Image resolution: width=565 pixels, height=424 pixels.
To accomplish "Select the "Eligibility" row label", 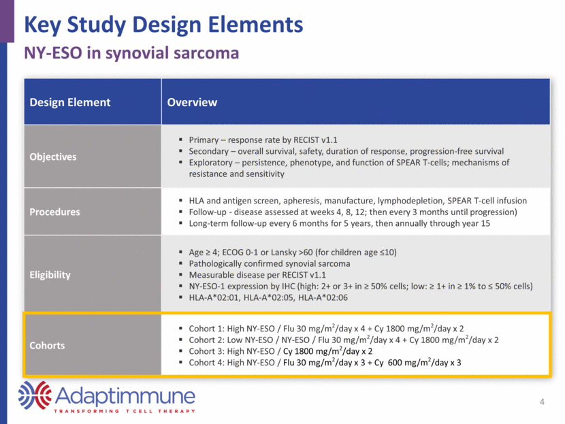I will click(x=50, y=275).
